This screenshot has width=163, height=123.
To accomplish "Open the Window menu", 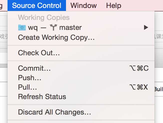I will click(x=83, y=5).
